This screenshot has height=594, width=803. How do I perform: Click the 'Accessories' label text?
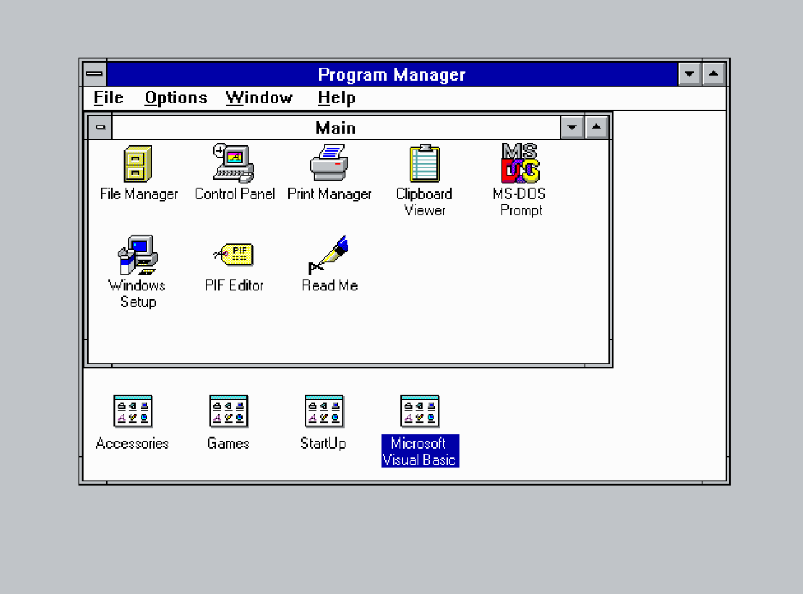(132, 443)
